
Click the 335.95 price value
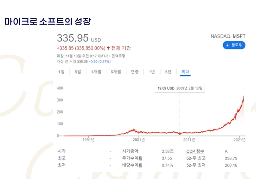pyautogui.click(x=73, y=38)
